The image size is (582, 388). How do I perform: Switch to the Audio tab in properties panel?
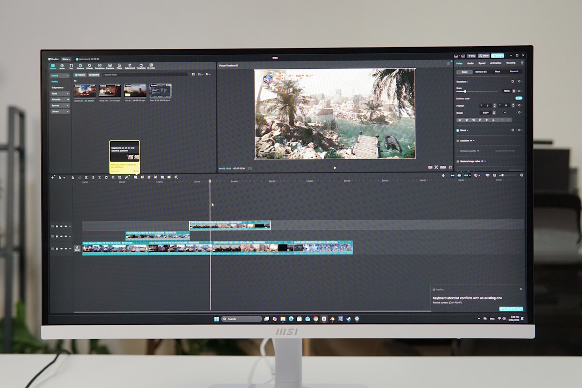click(x=470, y=63)
